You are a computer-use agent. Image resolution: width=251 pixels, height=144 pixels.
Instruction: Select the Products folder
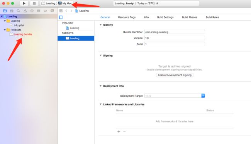(14, 30)
